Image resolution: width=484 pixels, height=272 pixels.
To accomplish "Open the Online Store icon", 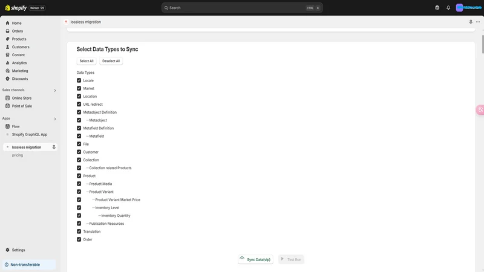I will point(7,98).
